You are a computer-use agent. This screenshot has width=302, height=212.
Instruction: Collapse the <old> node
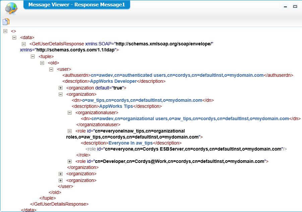[x=42, y=63]
